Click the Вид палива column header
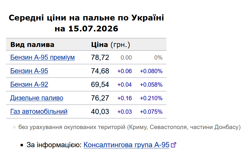251x159 pixels. (x=32, y=45)
